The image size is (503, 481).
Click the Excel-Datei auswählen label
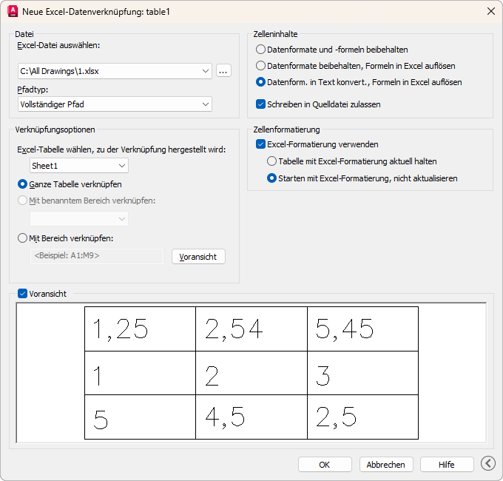pyautogui.click(x=58, y=45)
